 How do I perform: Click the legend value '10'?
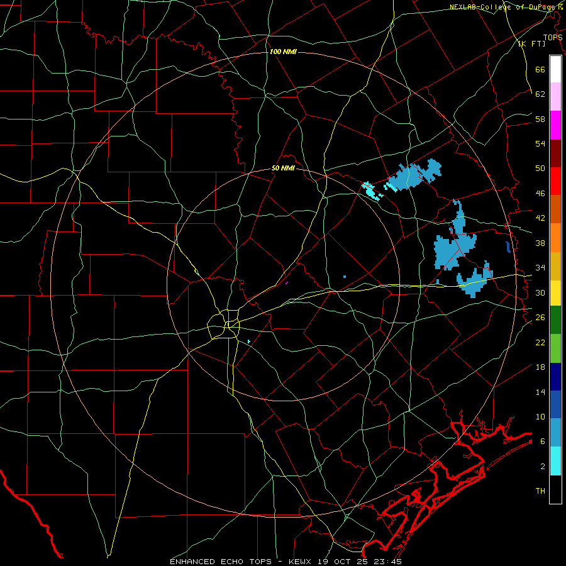tap(540, 416)
